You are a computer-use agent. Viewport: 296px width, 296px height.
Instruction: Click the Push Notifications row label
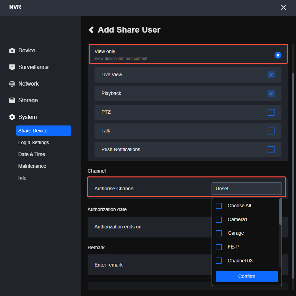pos(120,149)
